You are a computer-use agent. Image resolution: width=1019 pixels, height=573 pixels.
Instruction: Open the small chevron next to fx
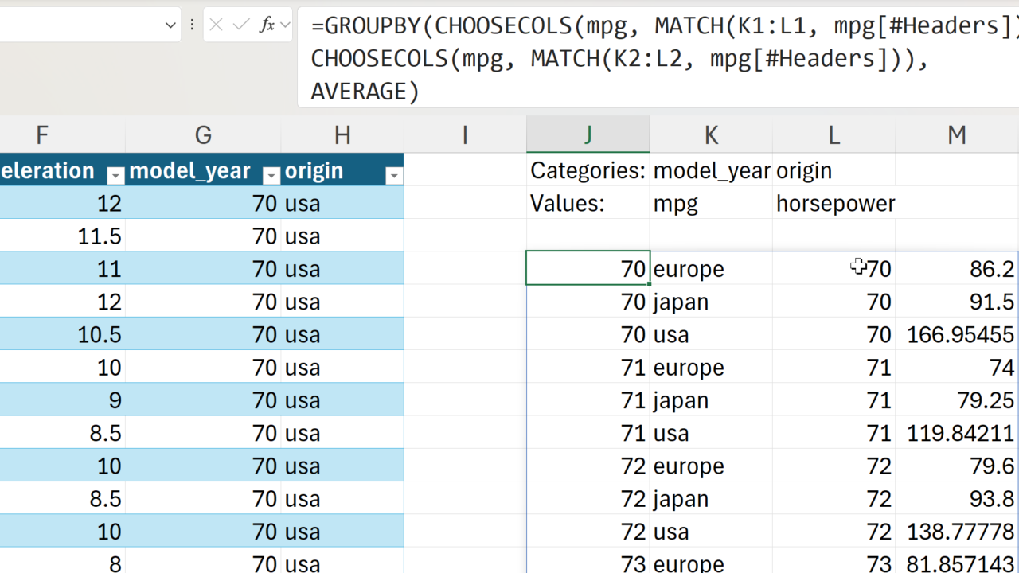click(x=285, y=25)
